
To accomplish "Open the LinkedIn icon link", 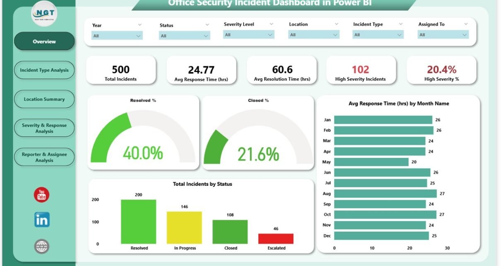I will [x=41, y=220].
